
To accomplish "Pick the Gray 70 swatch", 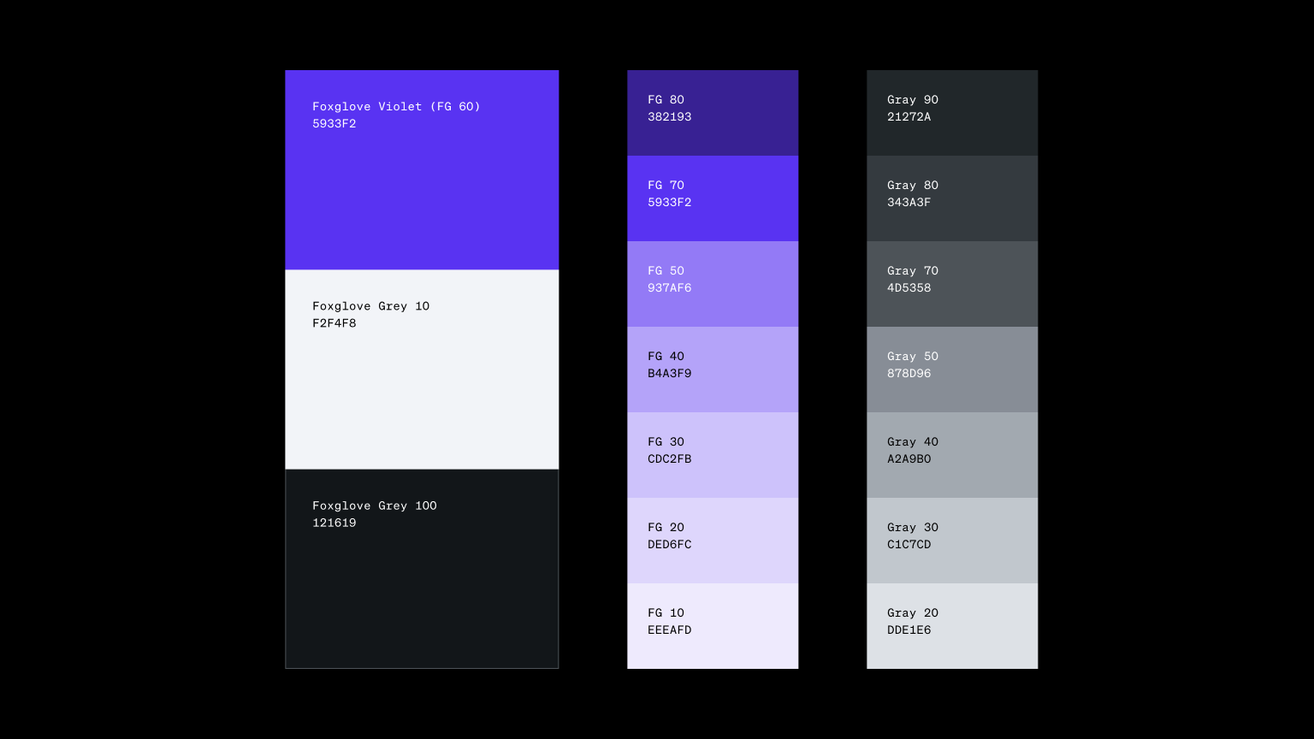I will [x=952, y=284].
